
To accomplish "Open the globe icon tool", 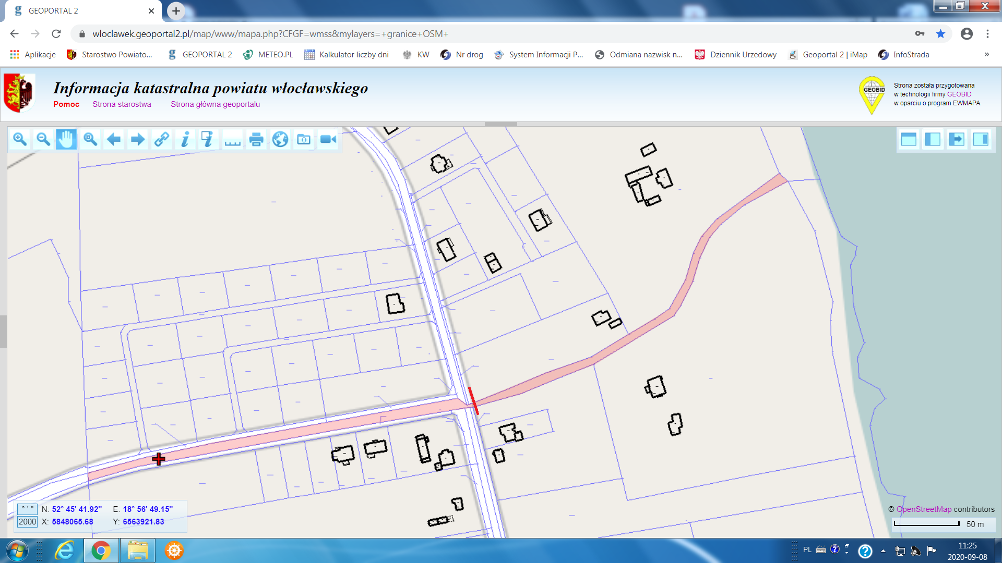I will point(280,139).
